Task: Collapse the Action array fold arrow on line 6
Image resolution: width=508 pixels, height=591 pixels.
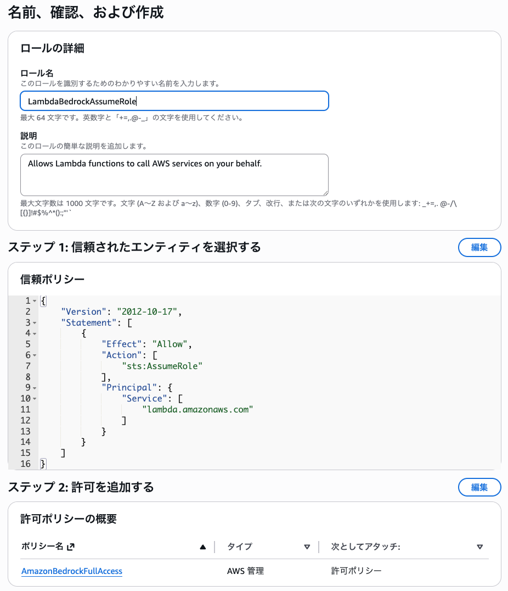Action: pos(34,355)
